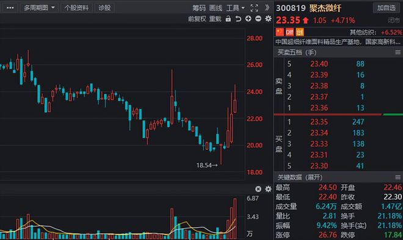Viewport: 403px width, 240px height.
Task: Click the 跌停 value 17.84
Action: click(x=393, y=235)
